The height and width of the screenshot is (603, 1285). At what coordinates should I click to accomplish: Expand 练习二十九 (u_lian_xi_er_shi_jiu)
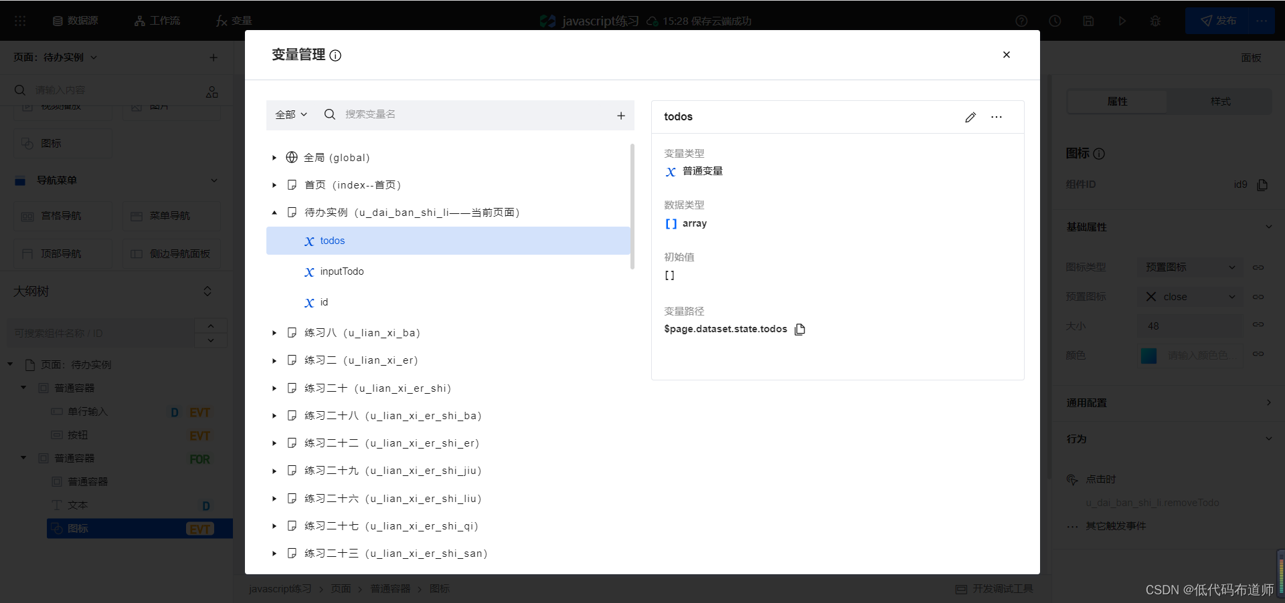274,471
